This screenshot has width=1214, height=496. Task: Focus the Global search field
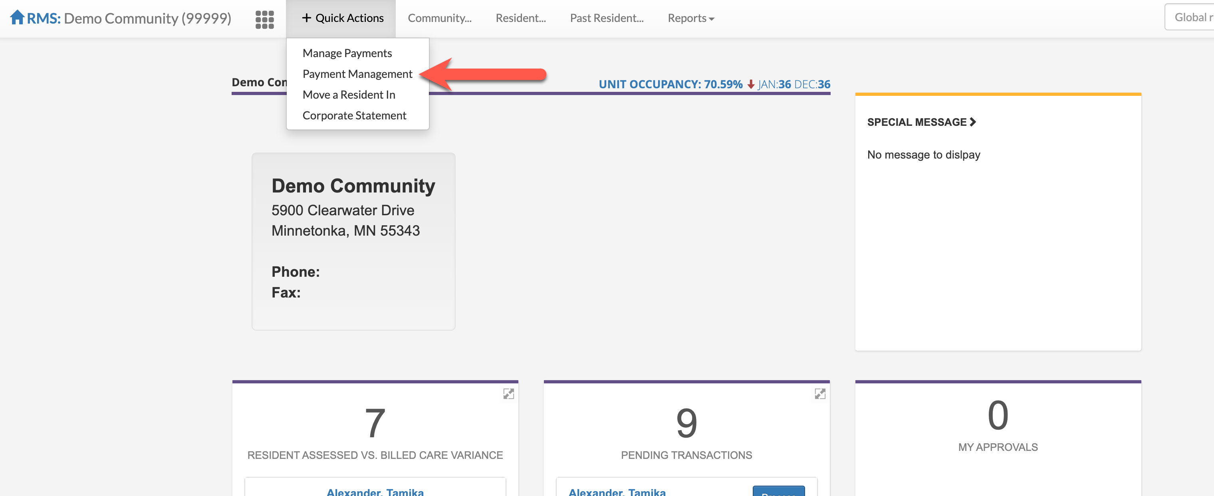[x=1190, y=18]
